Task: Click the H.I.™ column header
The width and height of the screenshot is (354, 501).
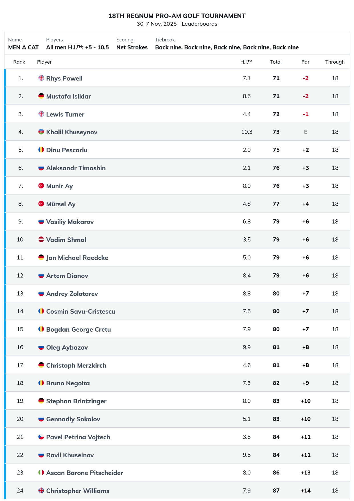Action: [x=246, y=62]
